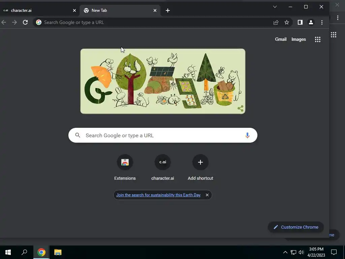Reload the page with the refresh icon
345x259 pixels.
tap(25, 22)
